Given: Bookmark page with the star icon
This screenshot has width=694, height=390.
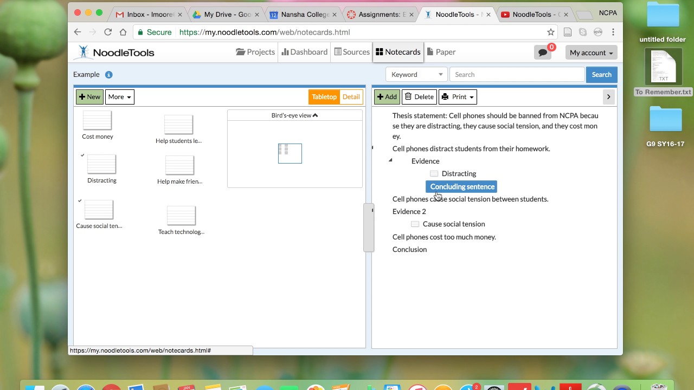Looking at the screenshot, I should (551, 32).
